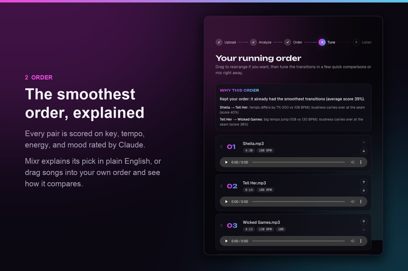Click the Your running order heading
408x271 pixels.
pyautogui.click(x=258, y=58)
